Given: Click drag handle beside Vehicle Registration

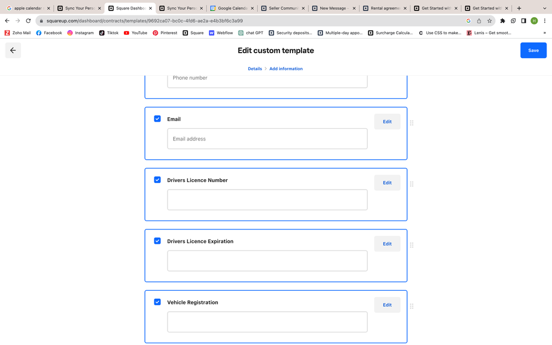Looking at the screenshot, I should pos(412,306).
